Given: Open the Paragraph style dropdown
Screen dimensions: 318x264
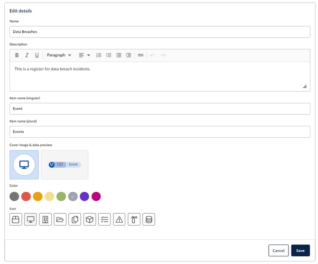Looking at the screenshot, I should [59, 55].
